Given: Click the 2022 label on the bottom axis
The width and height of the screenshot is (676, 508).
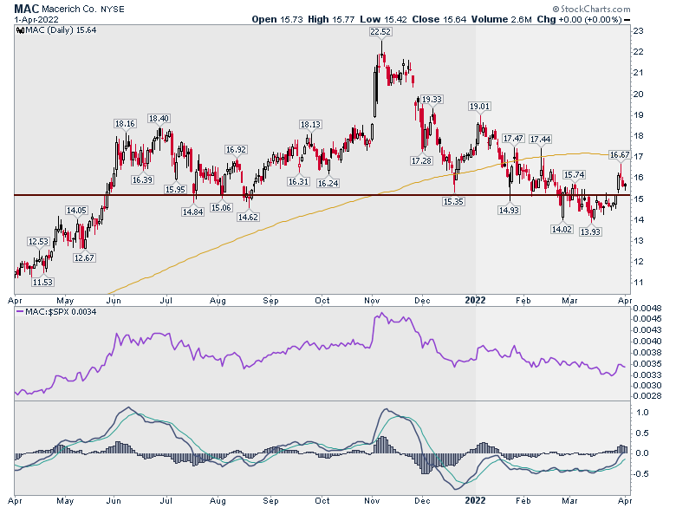Looking at the screenshot, I should (475, 500).
